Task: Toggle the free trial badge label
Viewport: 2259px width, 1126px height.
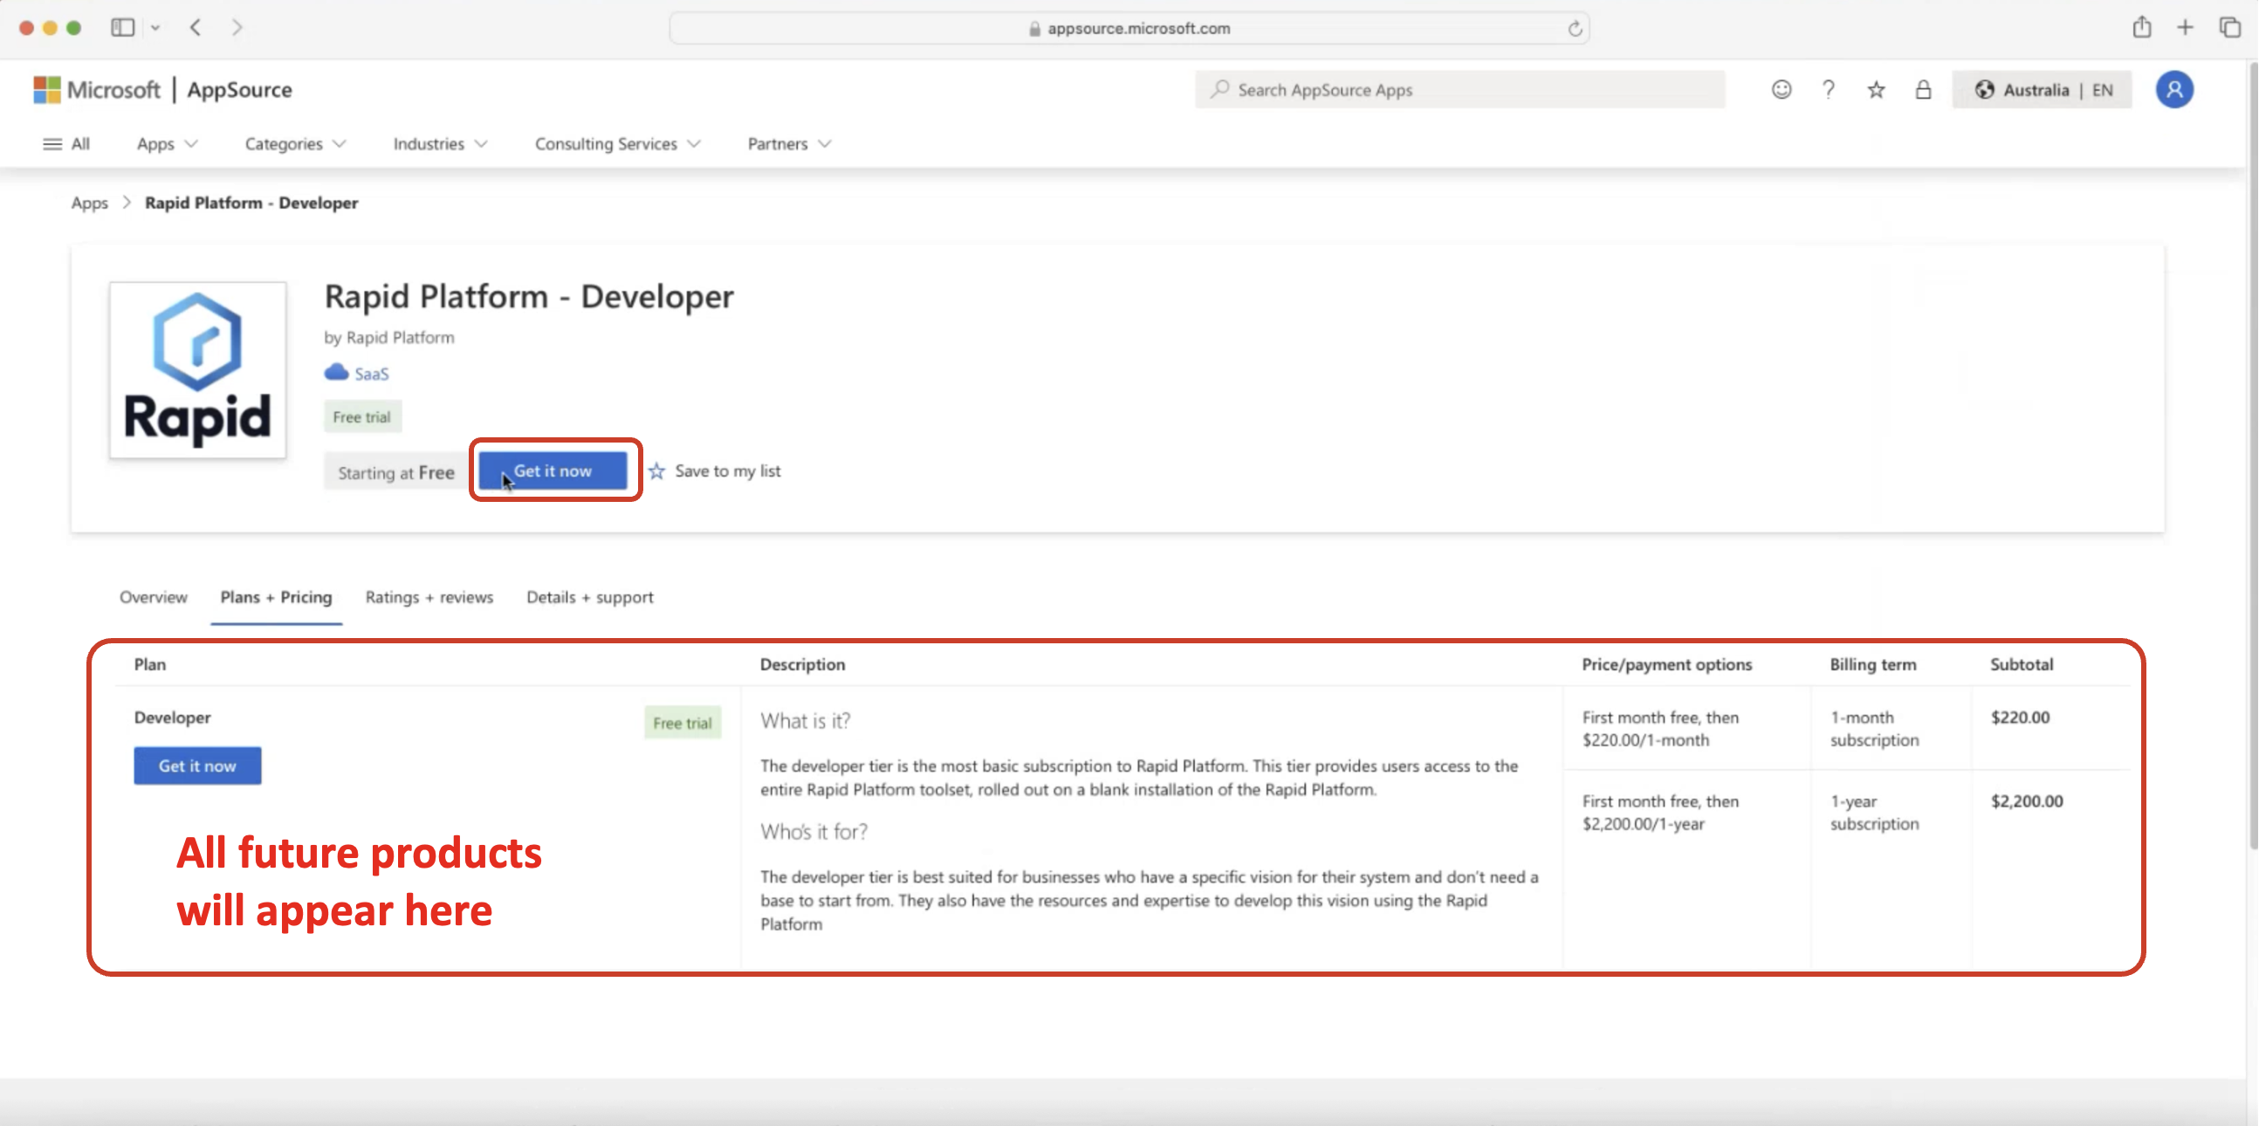Action: (361, 416)
